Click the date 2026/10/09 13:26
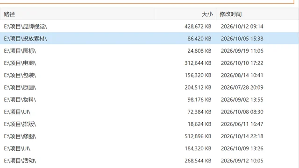This screenshot has width=299, height=168. point(242,148)
